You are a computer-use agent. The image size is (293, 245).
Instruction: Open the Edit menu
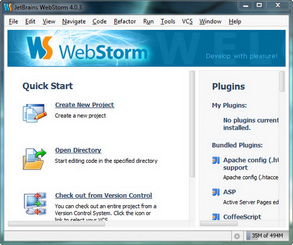(x=30, y=21)
